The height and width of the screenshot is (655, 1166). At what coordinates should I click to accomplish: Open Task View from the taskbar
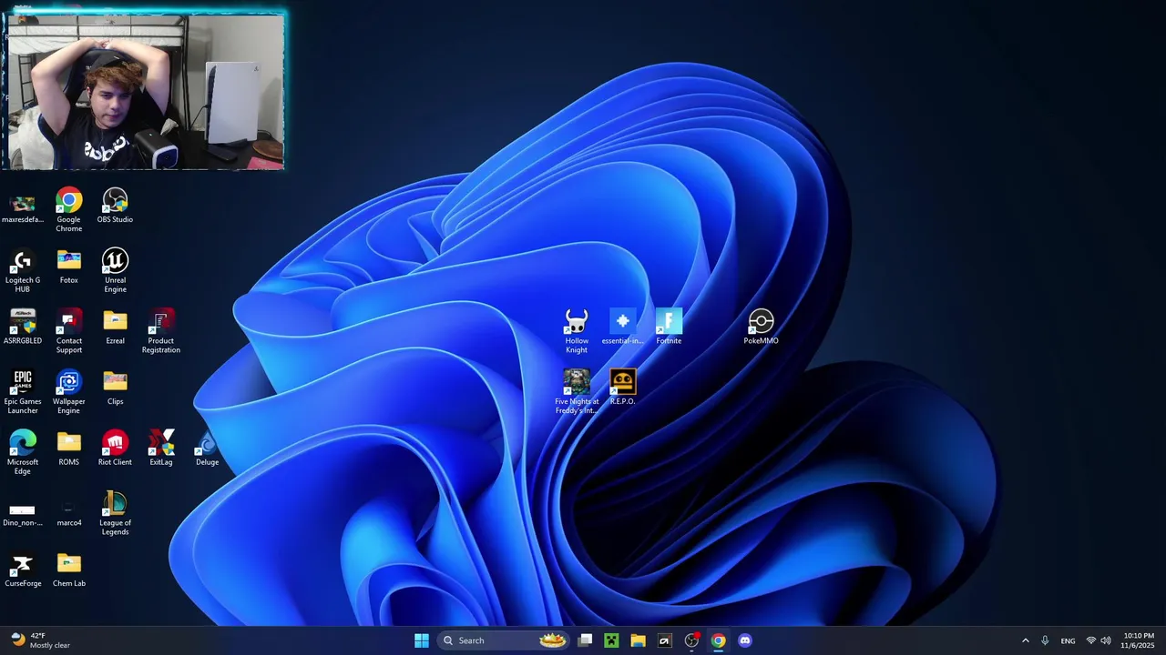[x=586, y=640]
